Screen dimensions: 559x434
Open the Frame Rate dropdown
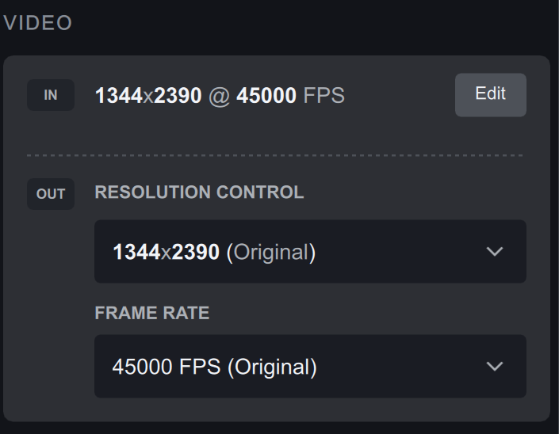(309, 367)
